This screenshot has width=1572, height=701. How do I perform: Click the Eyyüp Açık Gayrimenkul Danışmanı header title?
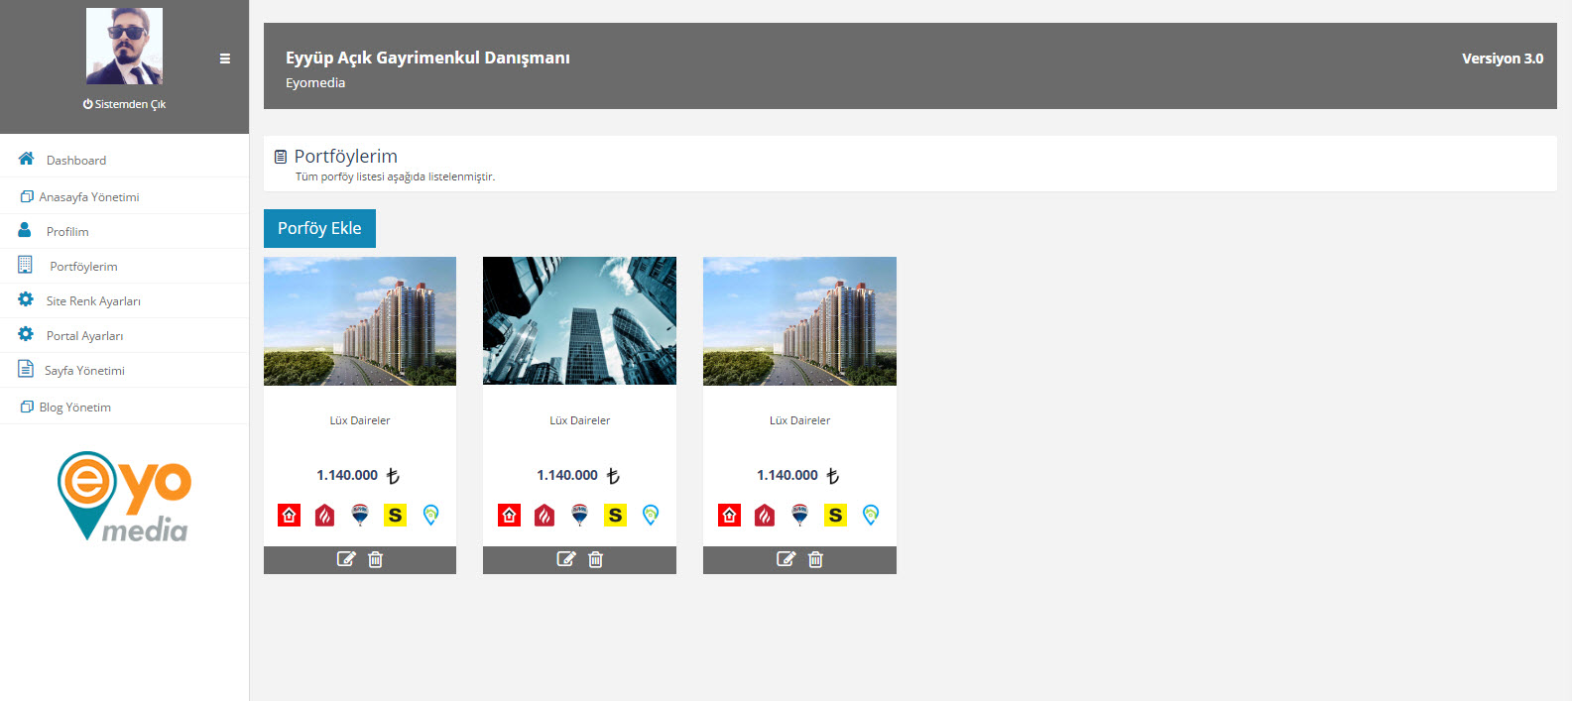tap(427, 58)
